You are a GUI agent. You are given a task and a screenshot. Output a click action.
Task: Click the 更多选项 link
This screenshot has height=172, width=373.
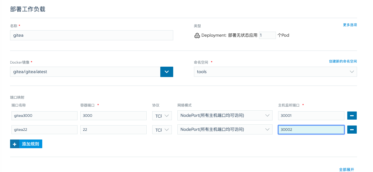point(350,25)
